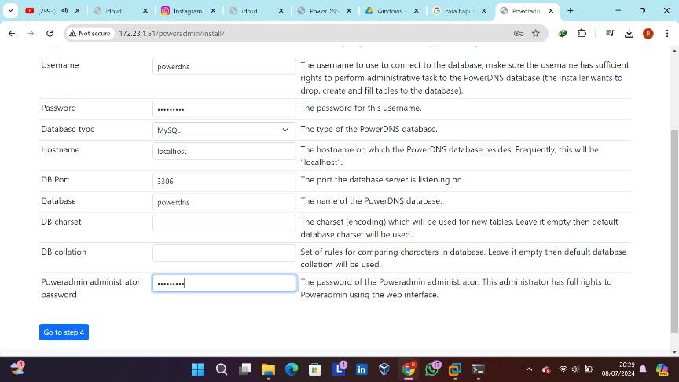Viewport: 679px width, 382px height.
Task: Reload the Poweradmin install page
Action: tap(50, 33)
